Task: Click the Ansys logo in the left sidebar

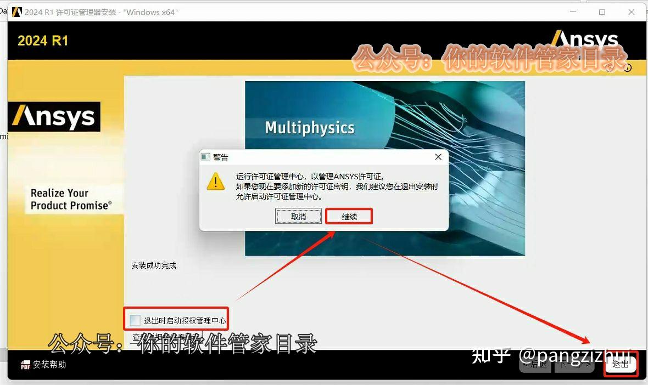Action: (x=54, y=116)
